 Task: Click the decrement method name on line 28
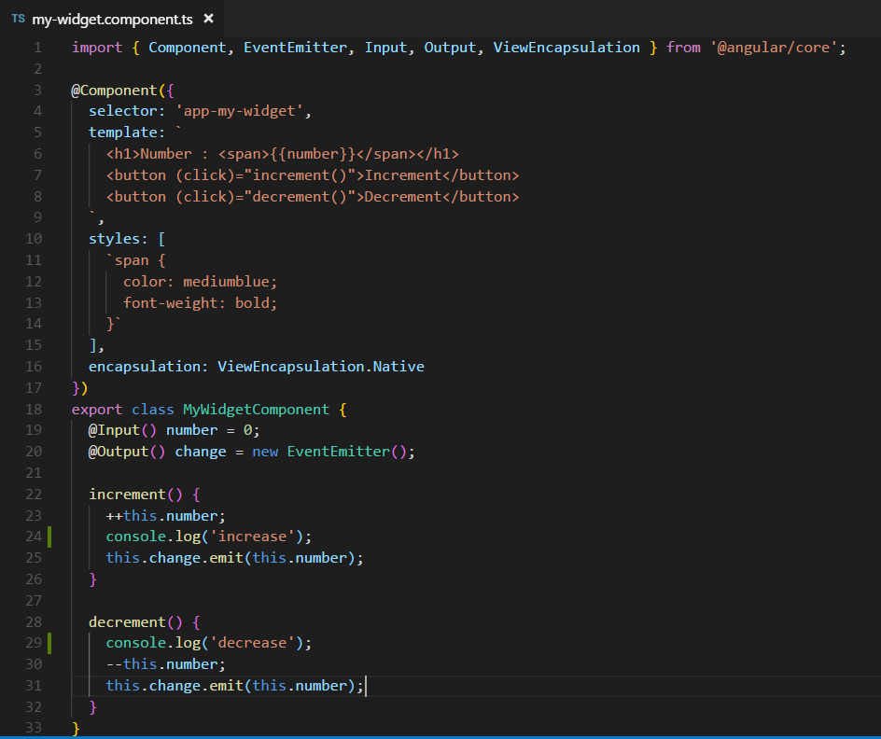point(128,621)
